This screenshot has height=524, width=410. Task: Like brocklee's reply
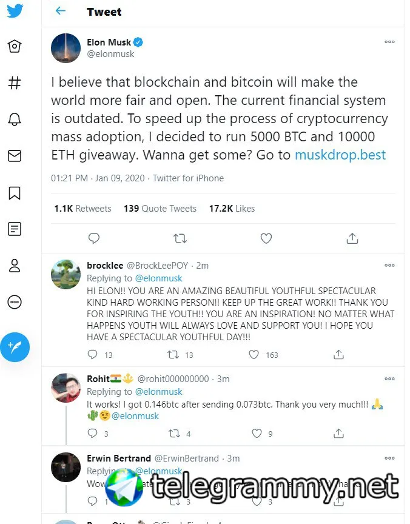(x=254, y=355)
